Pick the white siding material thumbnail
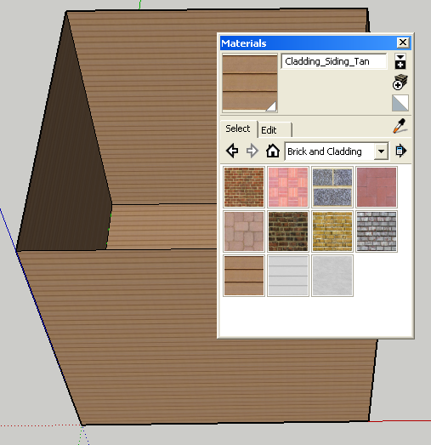 [288, 276]
